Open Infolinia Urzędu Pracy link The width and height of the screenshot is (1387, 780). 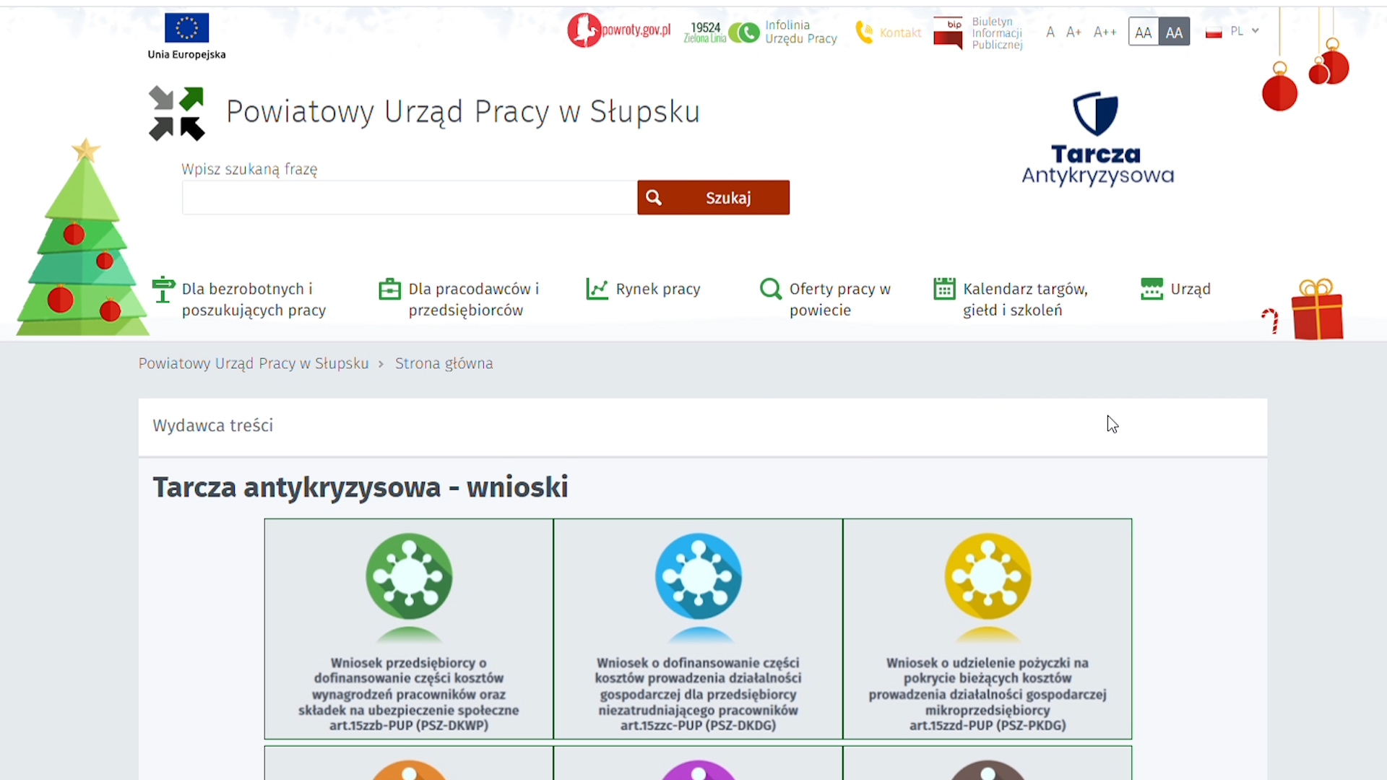[x=801, y=32]
